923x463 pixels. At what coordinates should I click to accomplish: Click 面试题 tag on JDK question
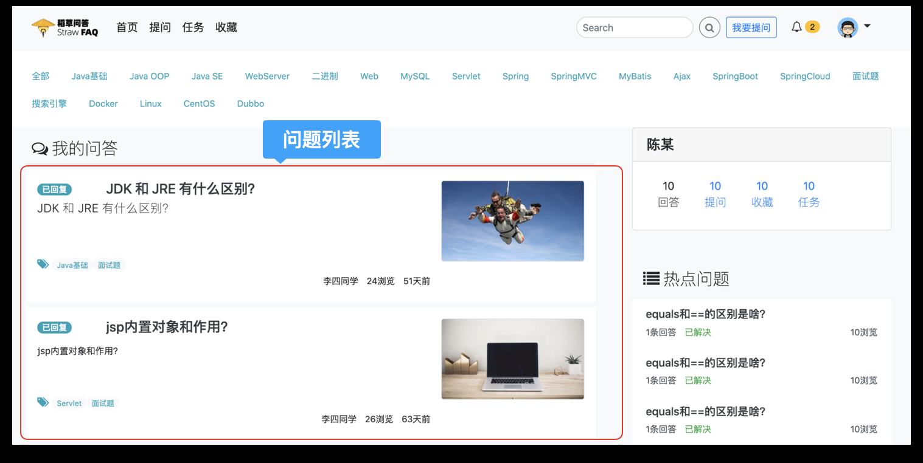click(110, 265)
